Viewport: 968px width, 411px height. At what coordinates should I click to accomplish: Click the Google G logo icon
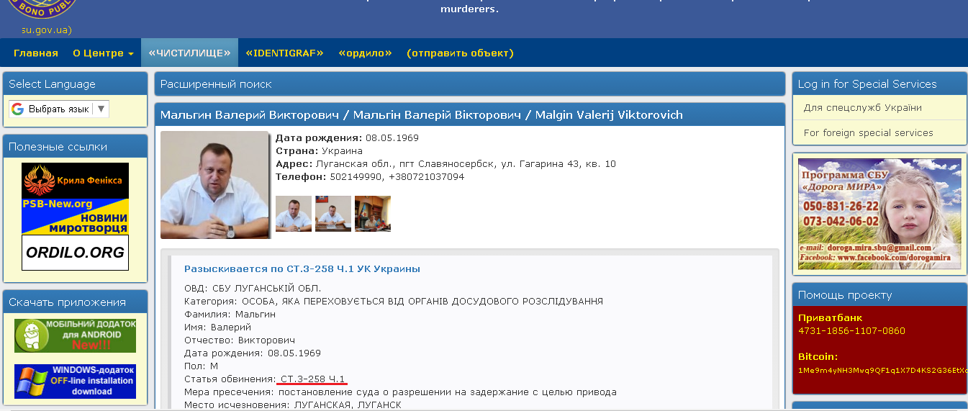17,109
